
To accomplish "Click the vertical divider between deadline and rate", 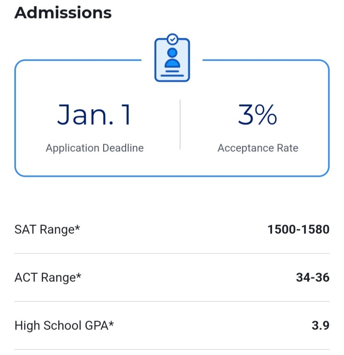I will click(x=180, y=125).
